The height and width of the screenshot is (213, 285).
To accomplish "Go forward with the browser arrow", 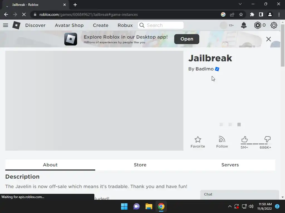I will click(x=15, y=14).
